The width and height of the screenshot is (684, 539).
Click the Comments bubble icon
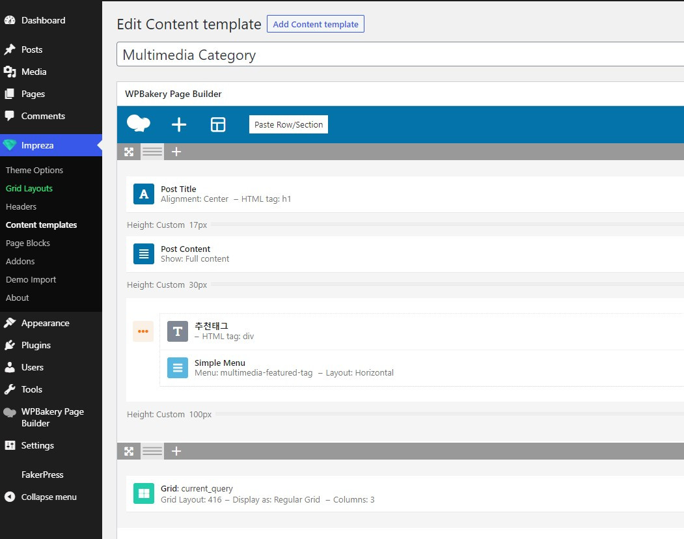point(10,116)
